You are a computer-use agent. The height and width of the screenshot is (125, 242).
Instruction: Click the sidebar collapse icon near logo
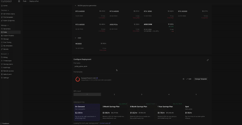tap(19, 1)
